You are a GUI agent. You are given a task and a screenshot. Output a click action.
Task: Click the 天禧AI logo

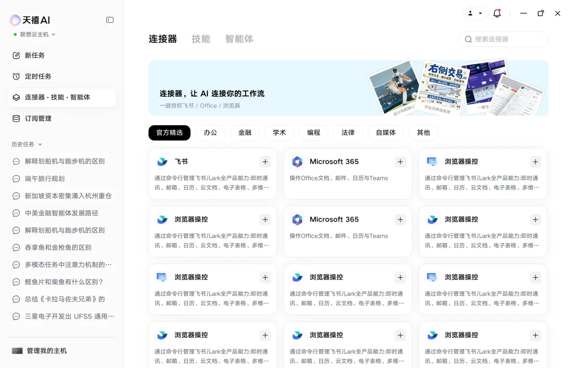pos(30,20)
